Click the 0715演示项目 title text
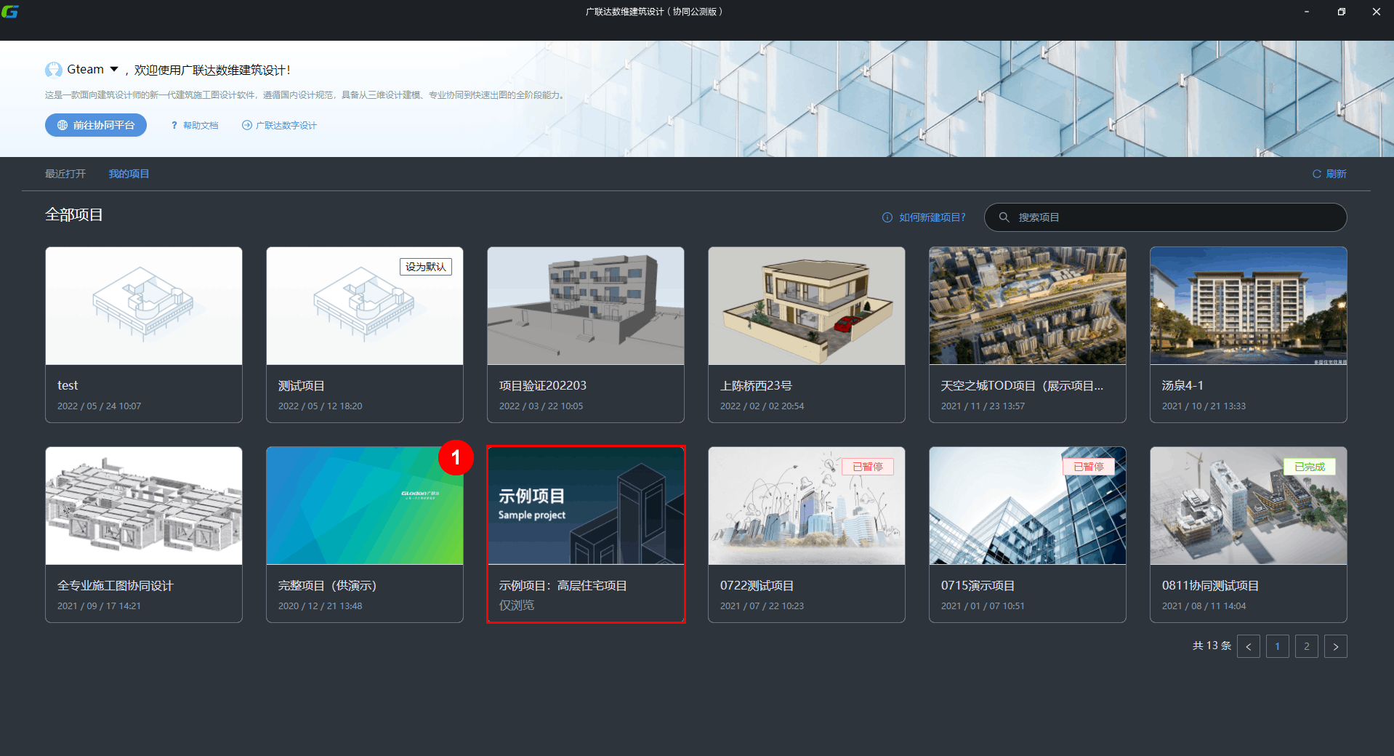The image size is (1394, 756). pos(978,585)
